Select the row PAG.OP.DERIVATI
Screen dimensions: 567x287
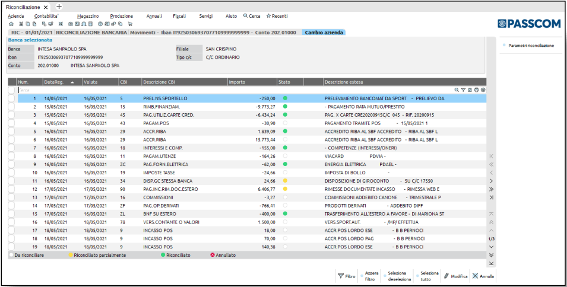(252, 206)
